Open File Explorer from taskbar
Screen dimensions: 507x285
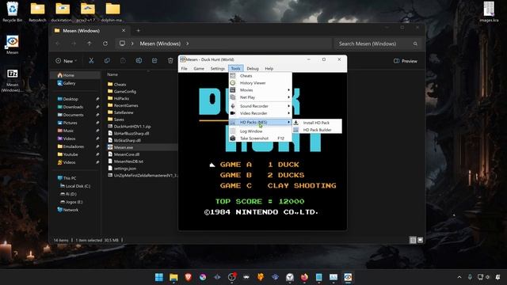pyautogui.click(x=173, y=277)
